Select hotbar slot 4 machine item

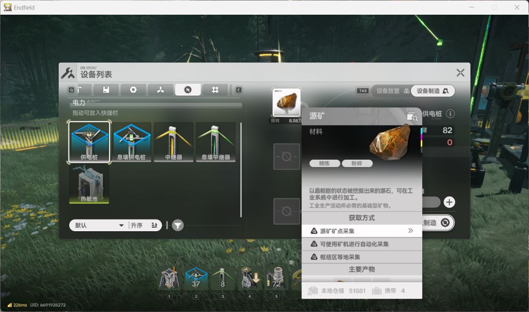250,279
